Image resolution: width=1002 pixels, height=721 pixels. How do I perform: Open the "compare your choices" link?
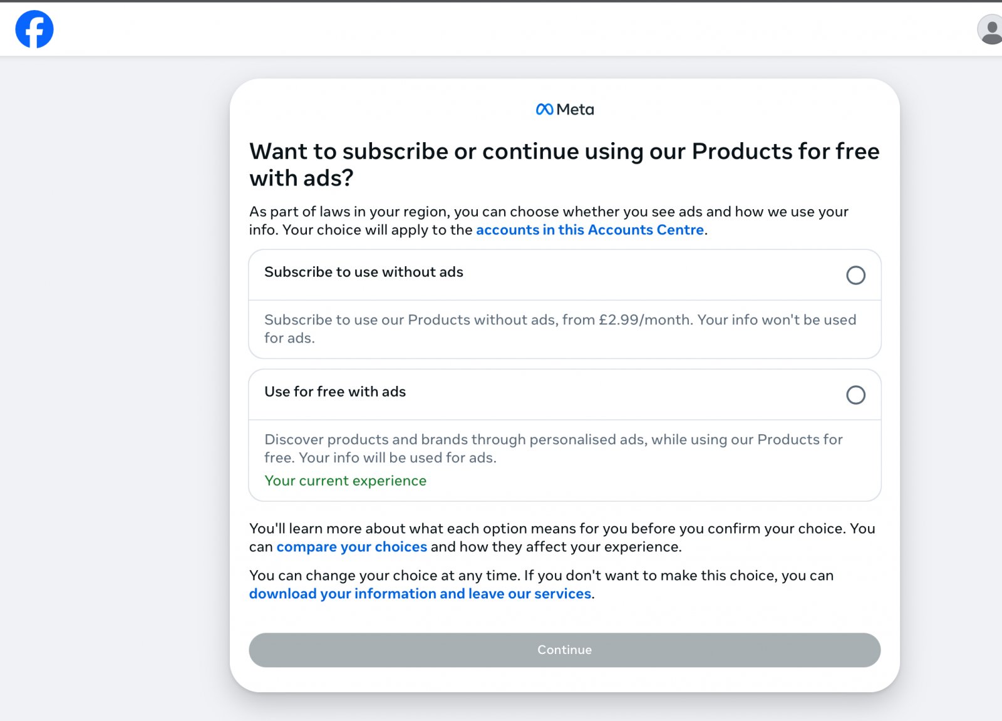[351, 547]
